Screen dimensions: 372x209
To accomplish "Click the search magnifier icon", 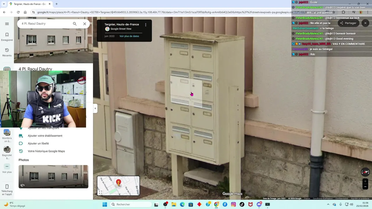I will (x=75, y=24).
